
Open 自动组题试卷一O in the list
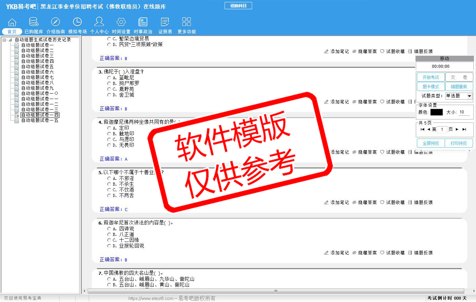pyautogui.click(x=39, y=94)
